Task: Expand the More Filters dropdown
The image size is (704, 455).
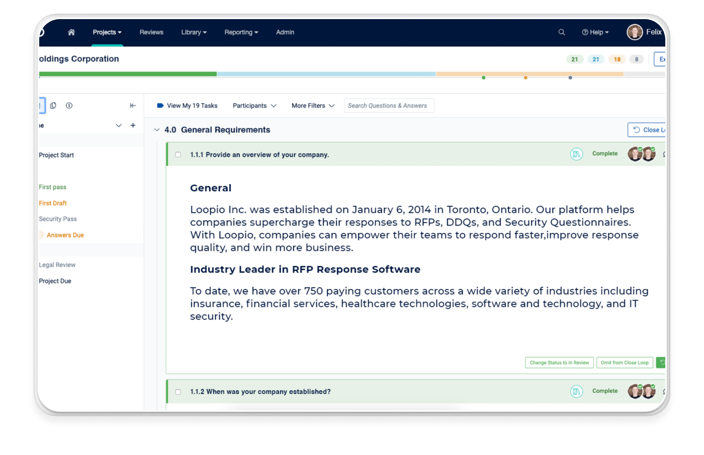Action: click(313, 106)
